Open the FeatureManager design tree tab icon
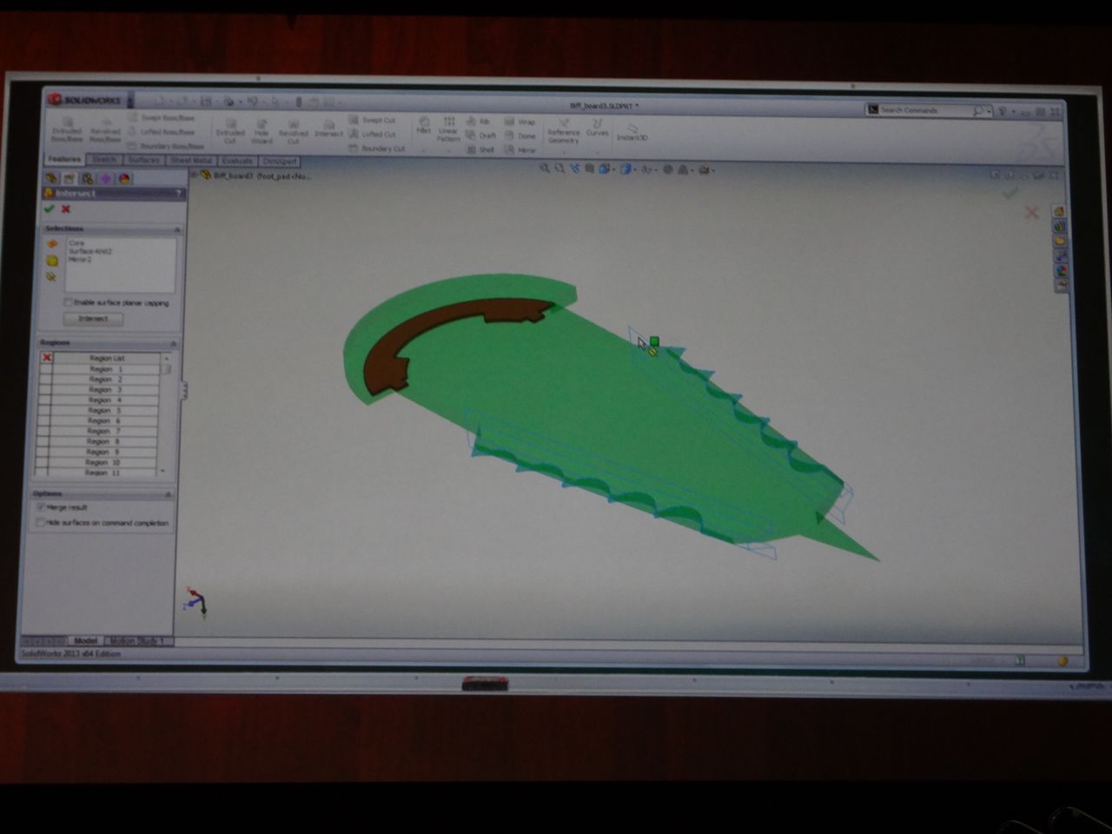 [x=51, y=178]
